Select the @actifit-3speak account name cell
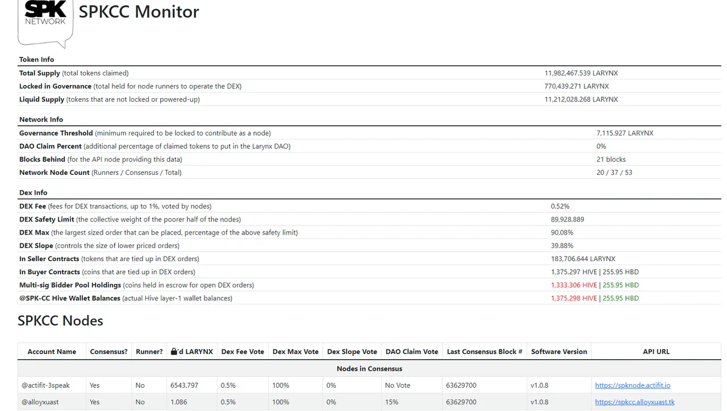This screenshot has height=411, width=727. 52,385
